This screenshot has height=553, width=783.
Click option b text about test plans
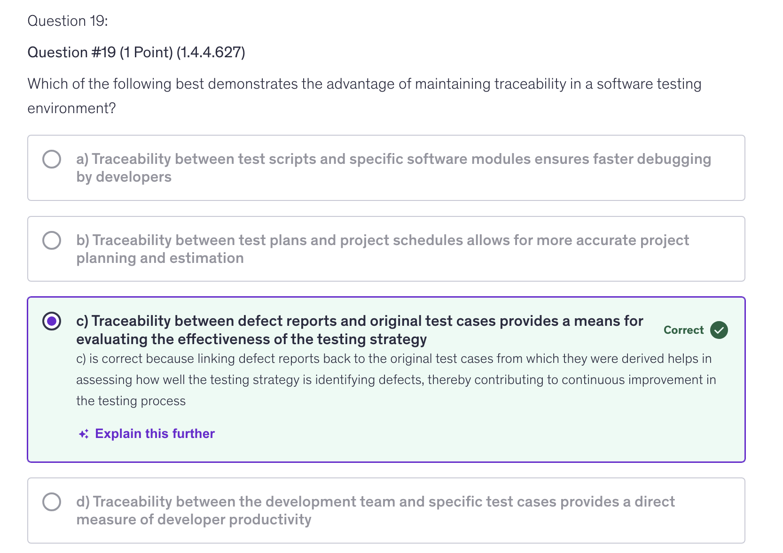[382, 249]
